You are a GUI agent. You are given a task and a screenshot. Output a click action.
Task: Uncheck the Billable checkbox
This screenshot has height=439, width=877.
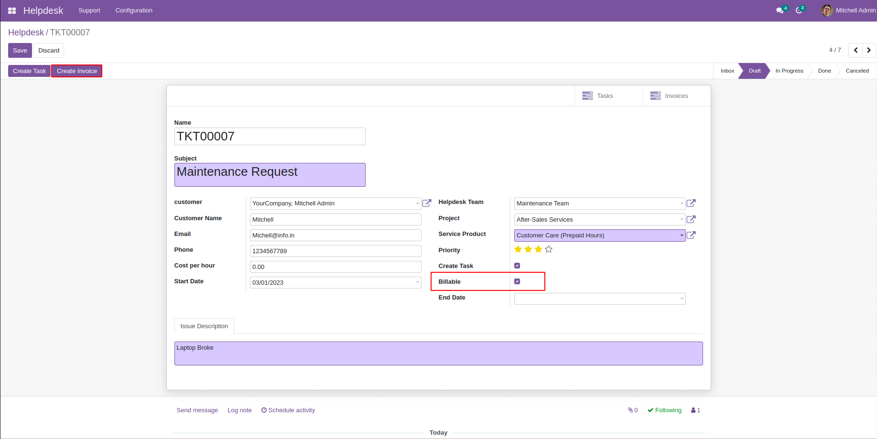click(517, 281)
